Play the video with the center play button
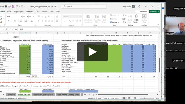The height and width of the screenshot is (104, 185). [92, 52]
